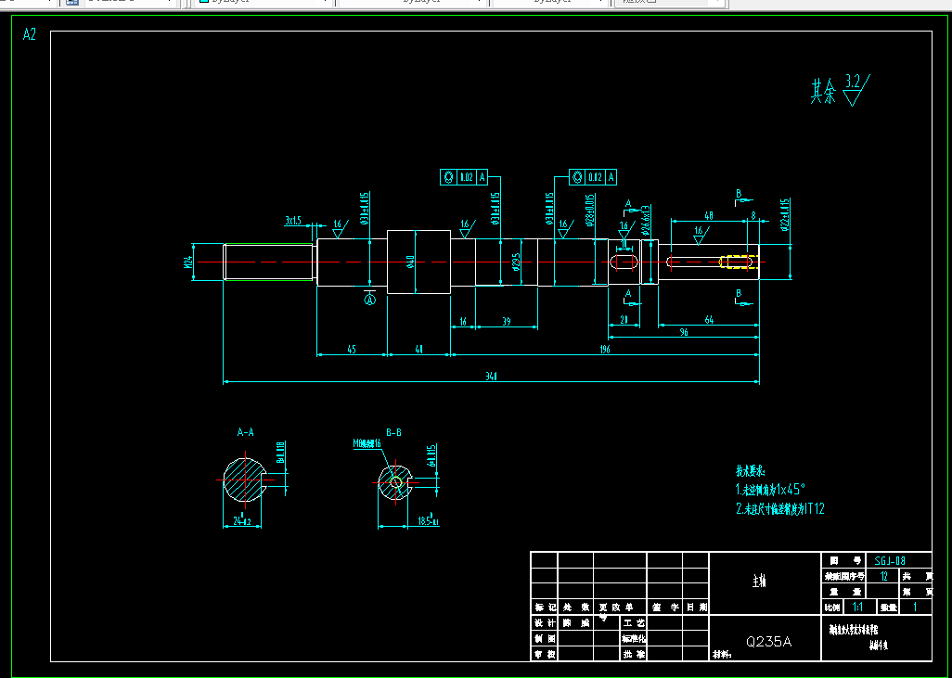Select the 批准 cell in title block
This screenshot has height=678, width=952.
634,654
